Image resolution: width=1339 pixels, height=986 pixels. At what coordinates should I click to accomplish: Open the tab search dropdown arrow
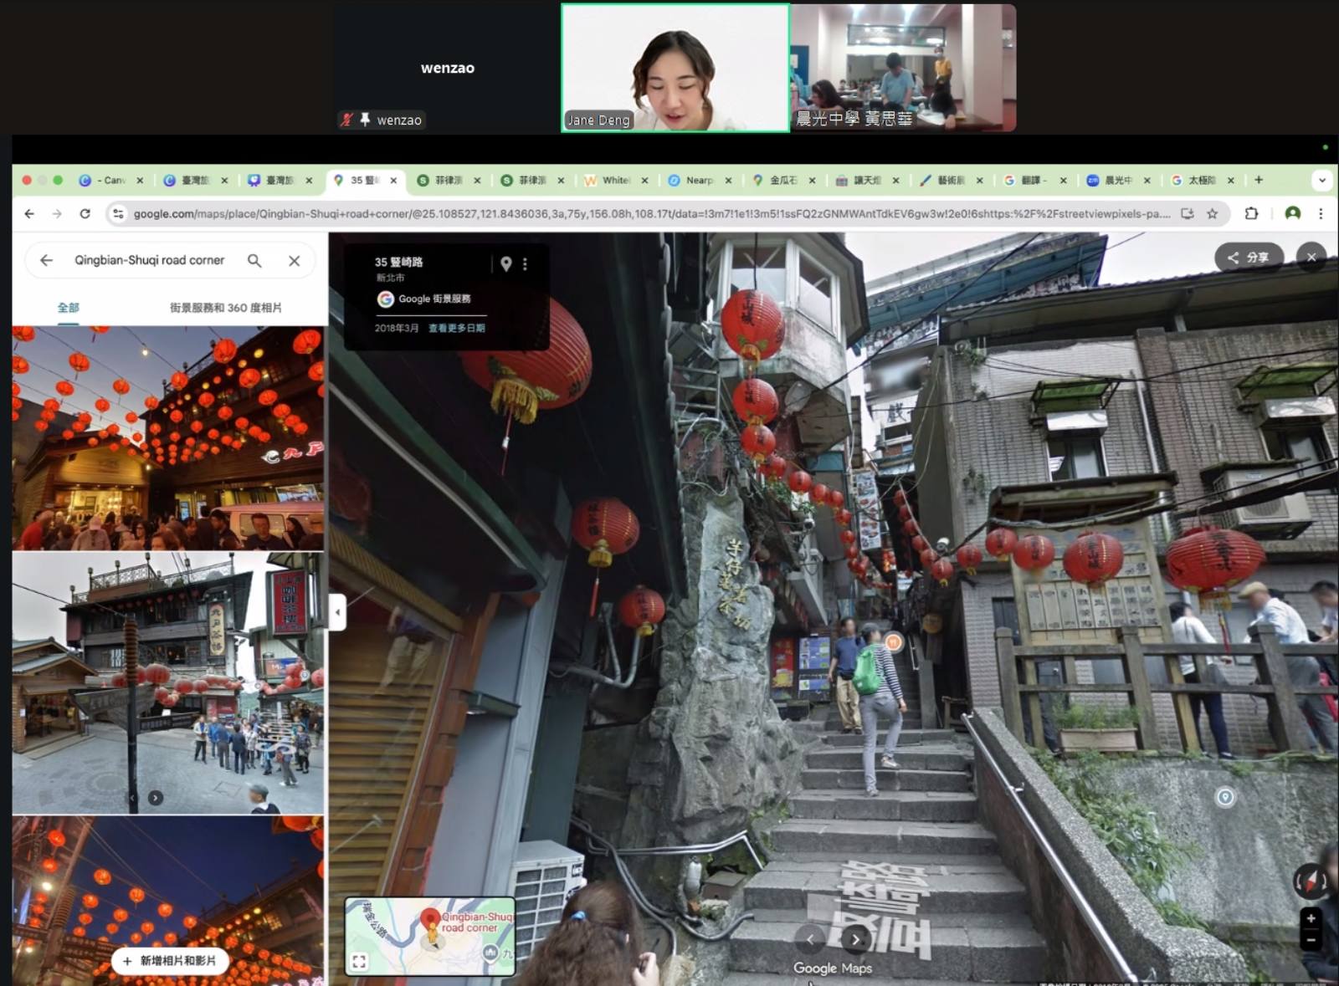(x=1321, y=180)
